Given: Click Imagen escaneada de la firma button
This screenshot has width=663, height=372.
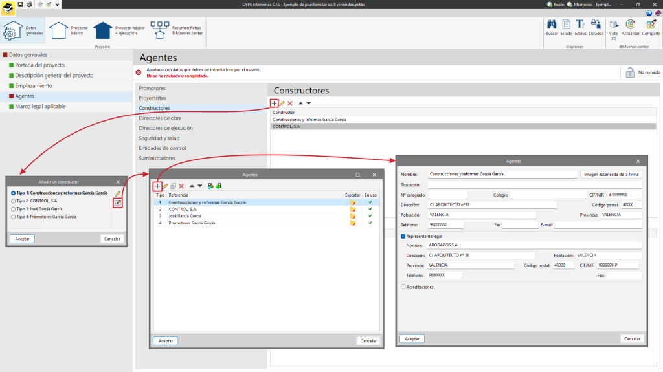Looking at the screenshot, I should [x=611, y=174].
